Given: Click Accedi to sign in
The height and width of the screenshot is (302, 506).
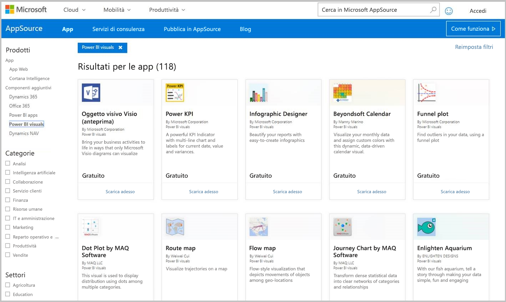Looking at the screenshot, I should pos(478,11).
